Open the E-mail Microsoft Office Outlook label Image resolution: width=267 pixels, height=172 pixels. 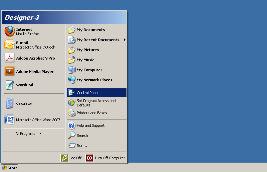pos(36,45)
